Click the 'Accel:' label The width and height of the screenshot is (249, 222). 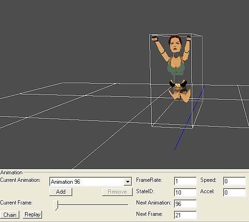[207, 191]
